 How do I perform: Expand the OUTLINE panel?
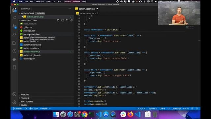pyautogui.click(x=25, y=95)
